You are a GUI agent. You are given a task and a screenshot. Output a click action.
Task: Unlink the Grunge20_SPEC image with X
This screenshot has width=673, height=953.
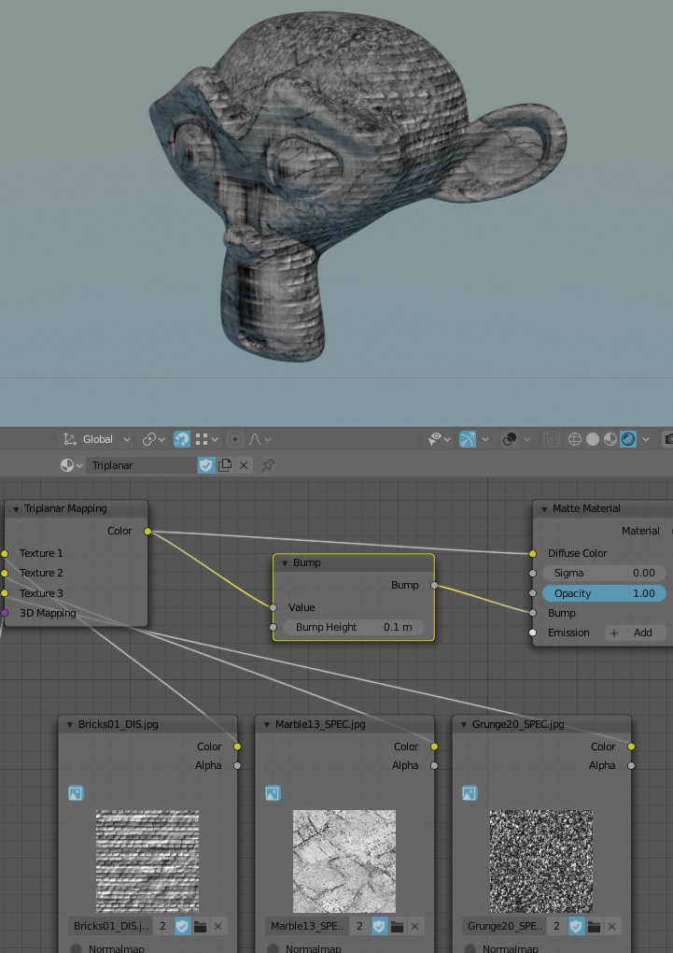pyautogui.click(x=612, y=926)
